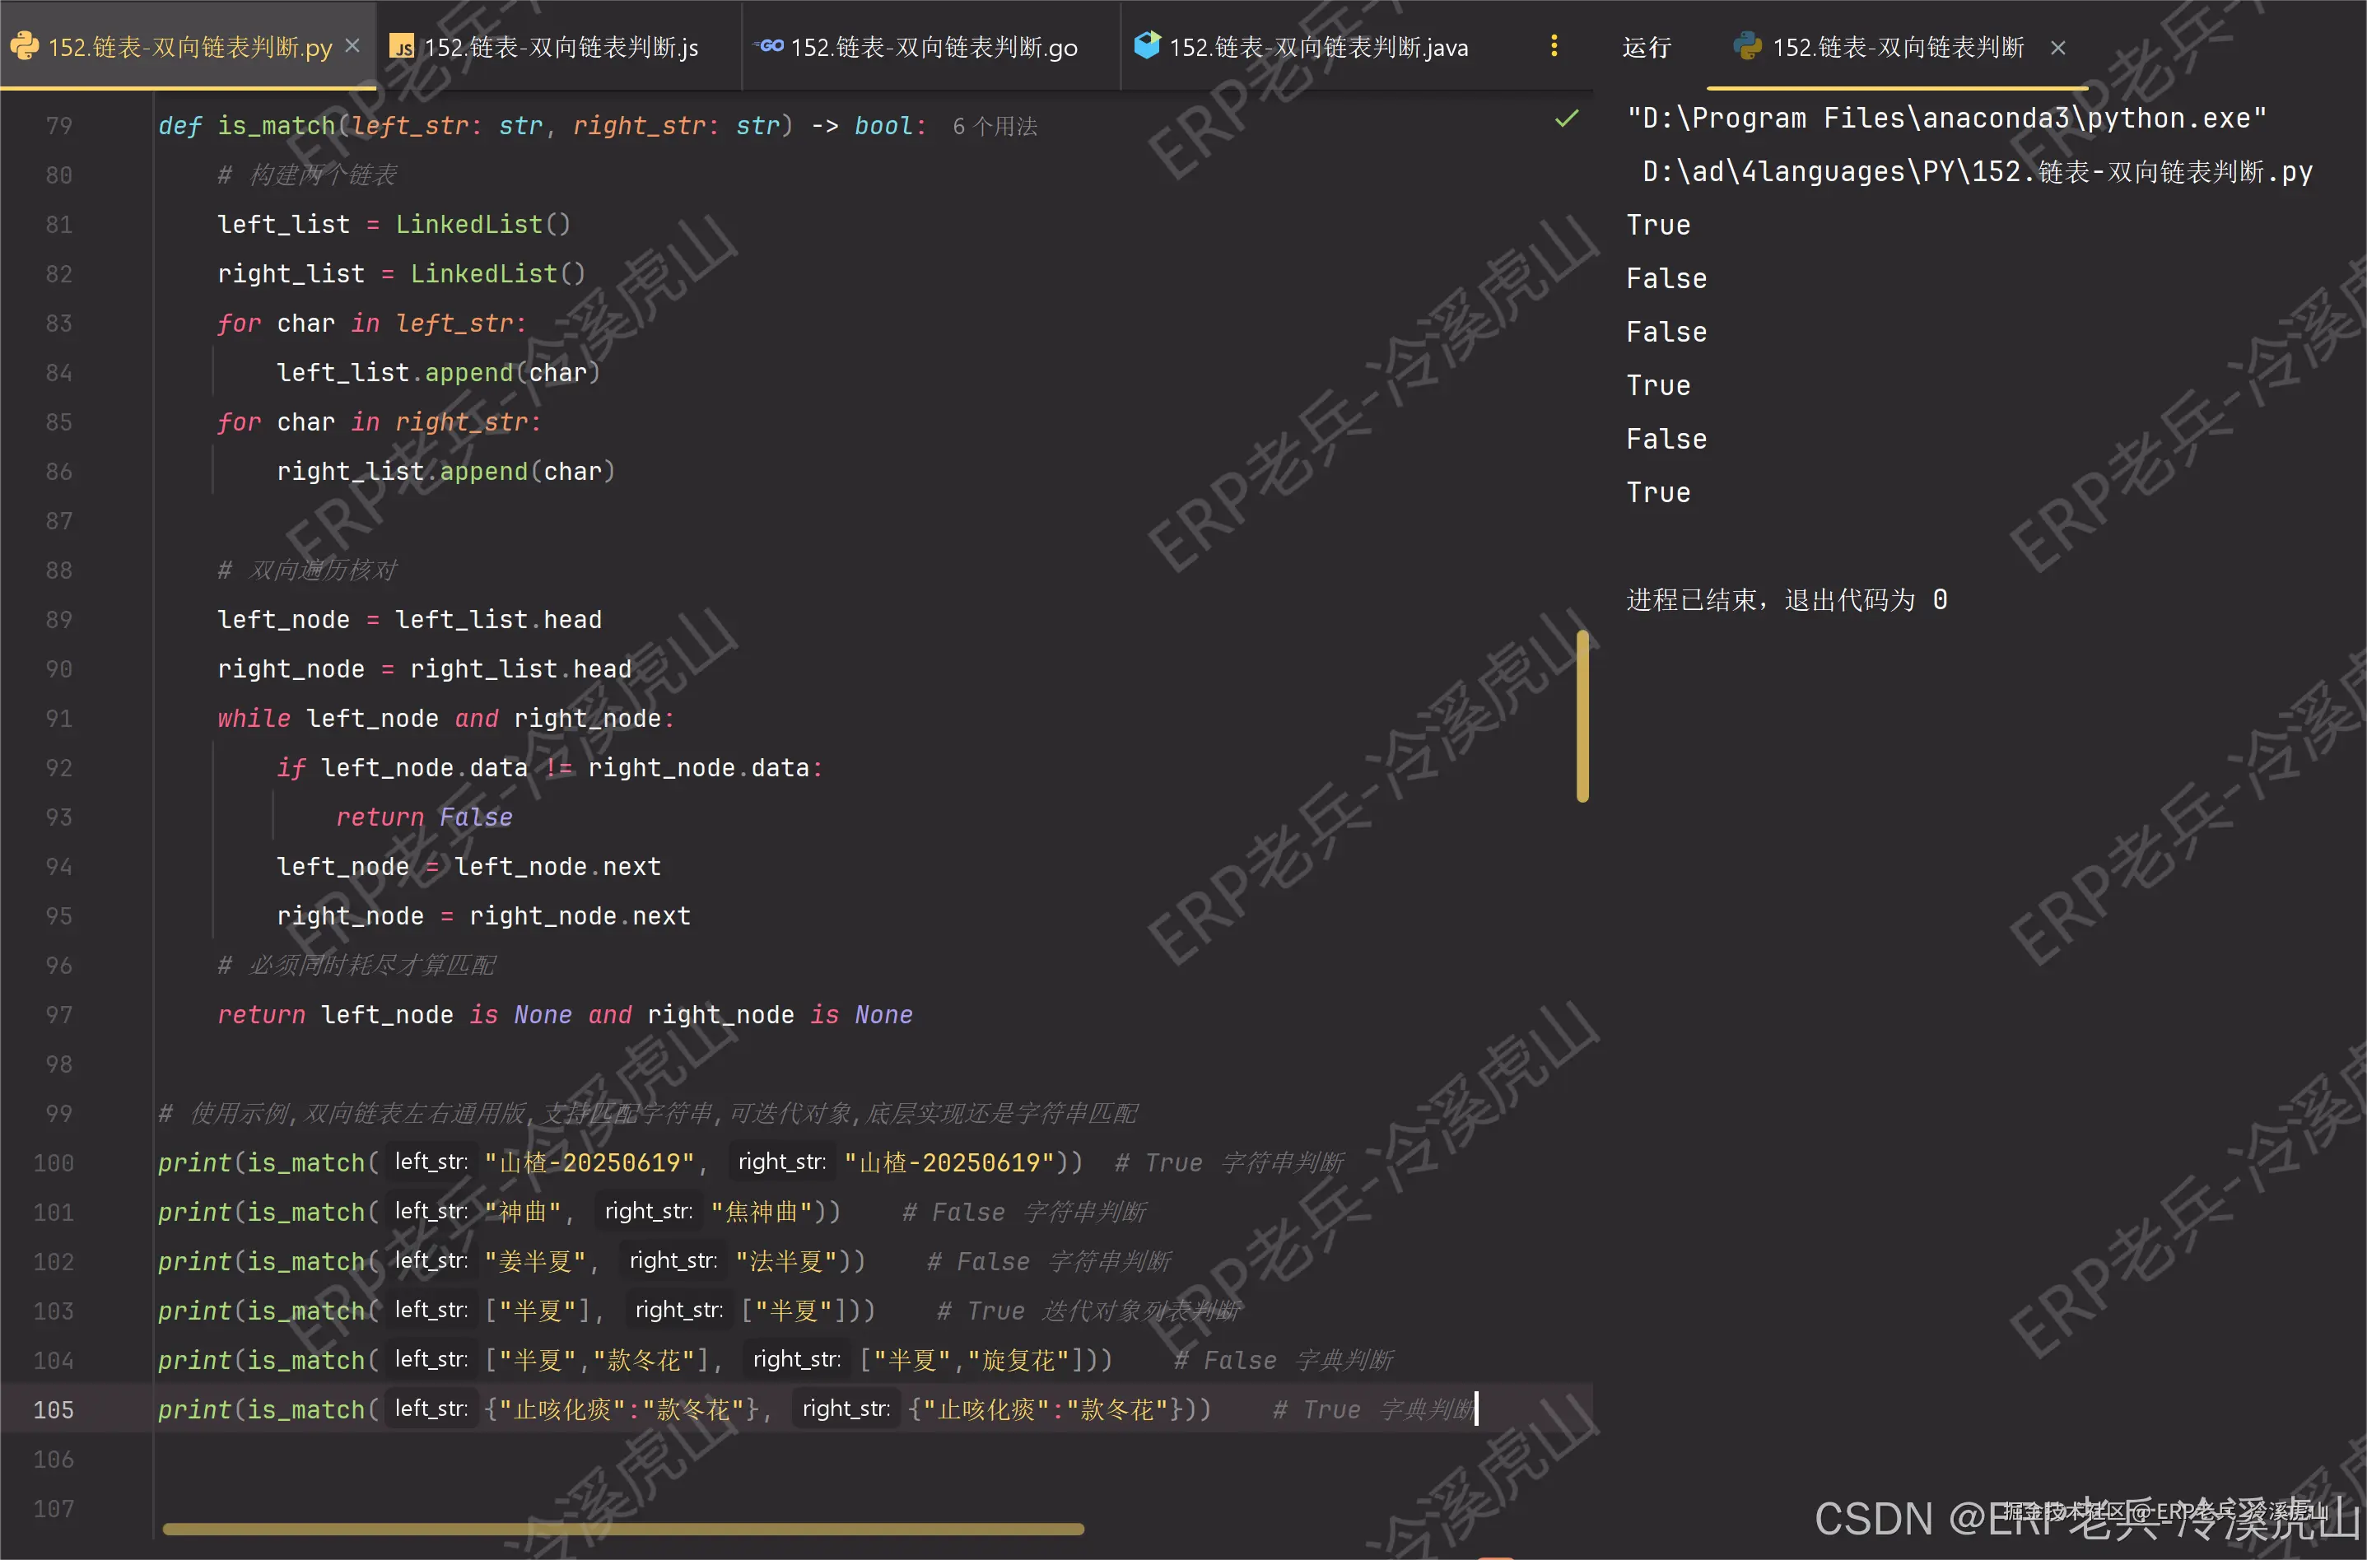
Task: Click the Python icon on the run tab
Action: pyautogui.click(x=1746, y=47)
